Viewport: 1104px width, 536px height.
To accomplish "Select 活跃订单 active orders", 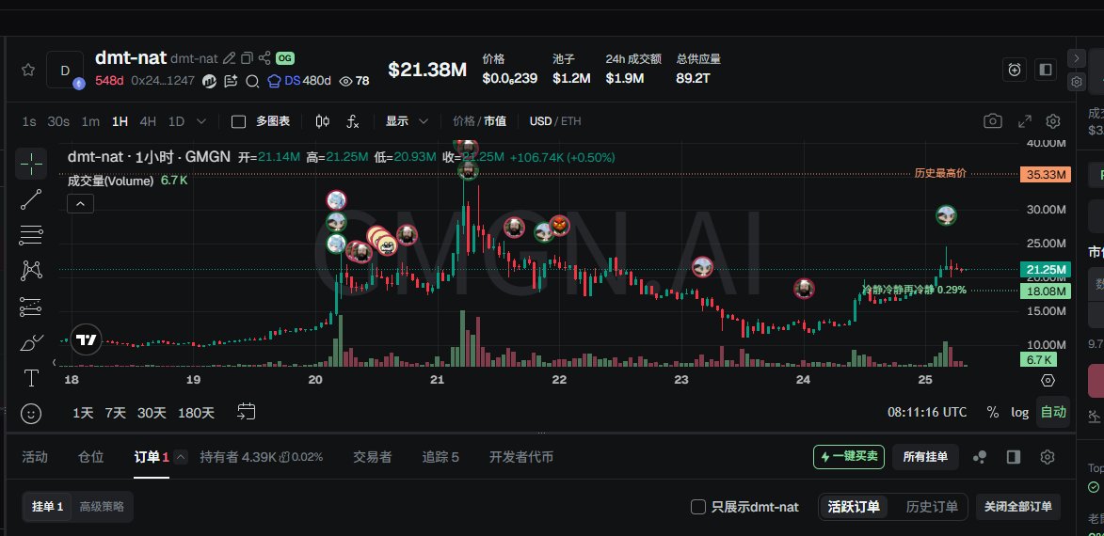I will (854, 507).
